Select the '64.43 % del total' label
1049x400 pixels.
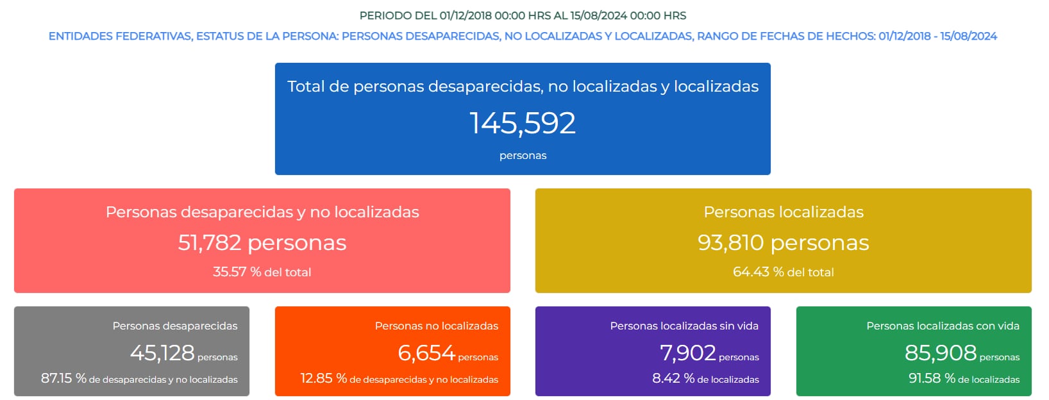(783, 272)
